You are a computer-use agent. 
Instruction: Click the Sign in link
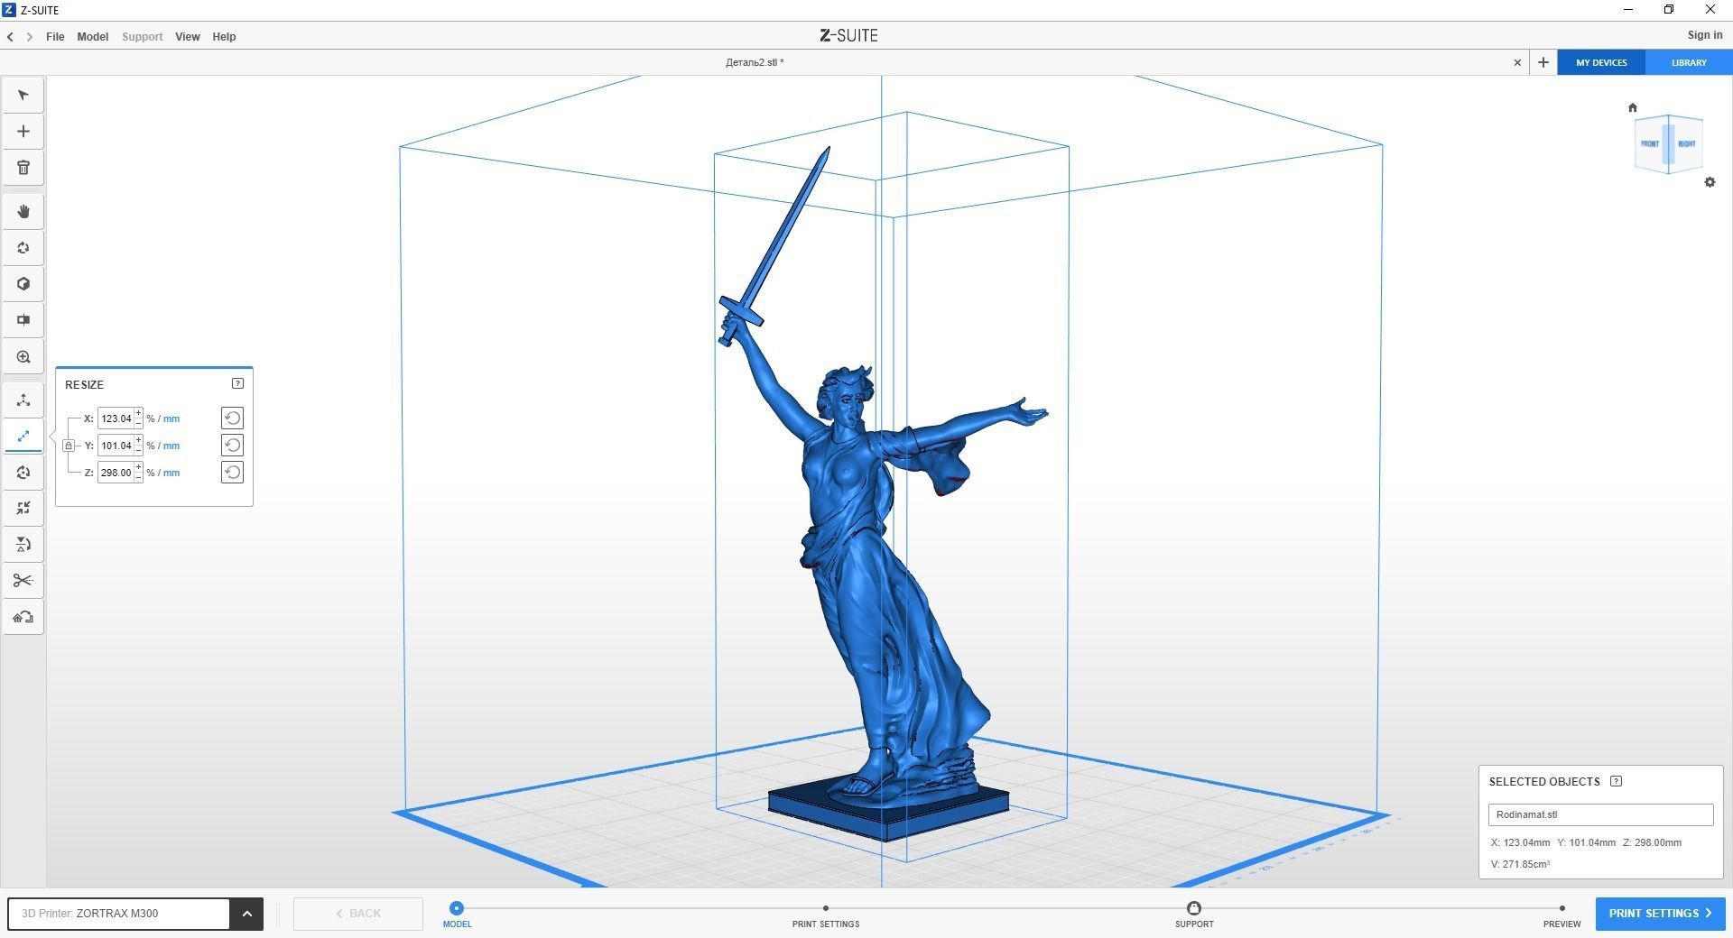tap(1704, 35)
